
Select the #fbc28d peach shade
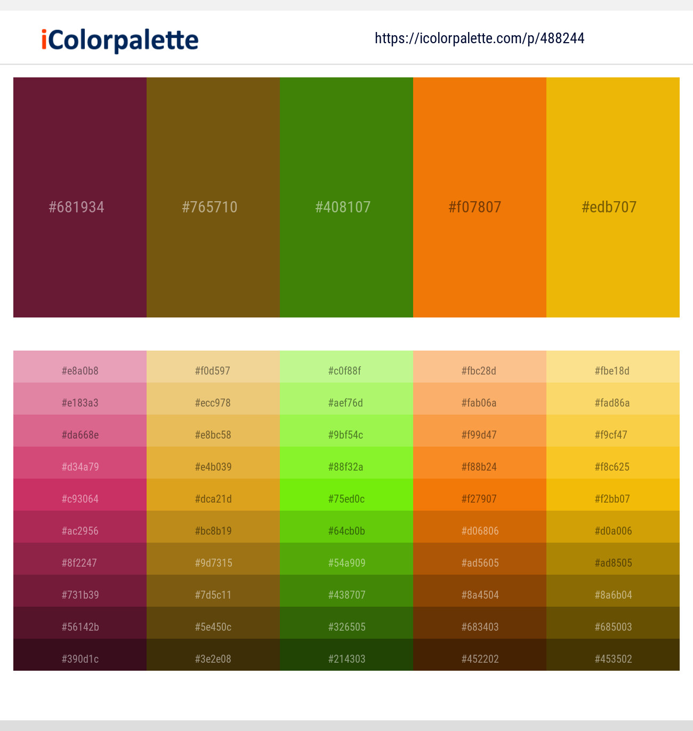pyautogui.click(x=480, y=371)
